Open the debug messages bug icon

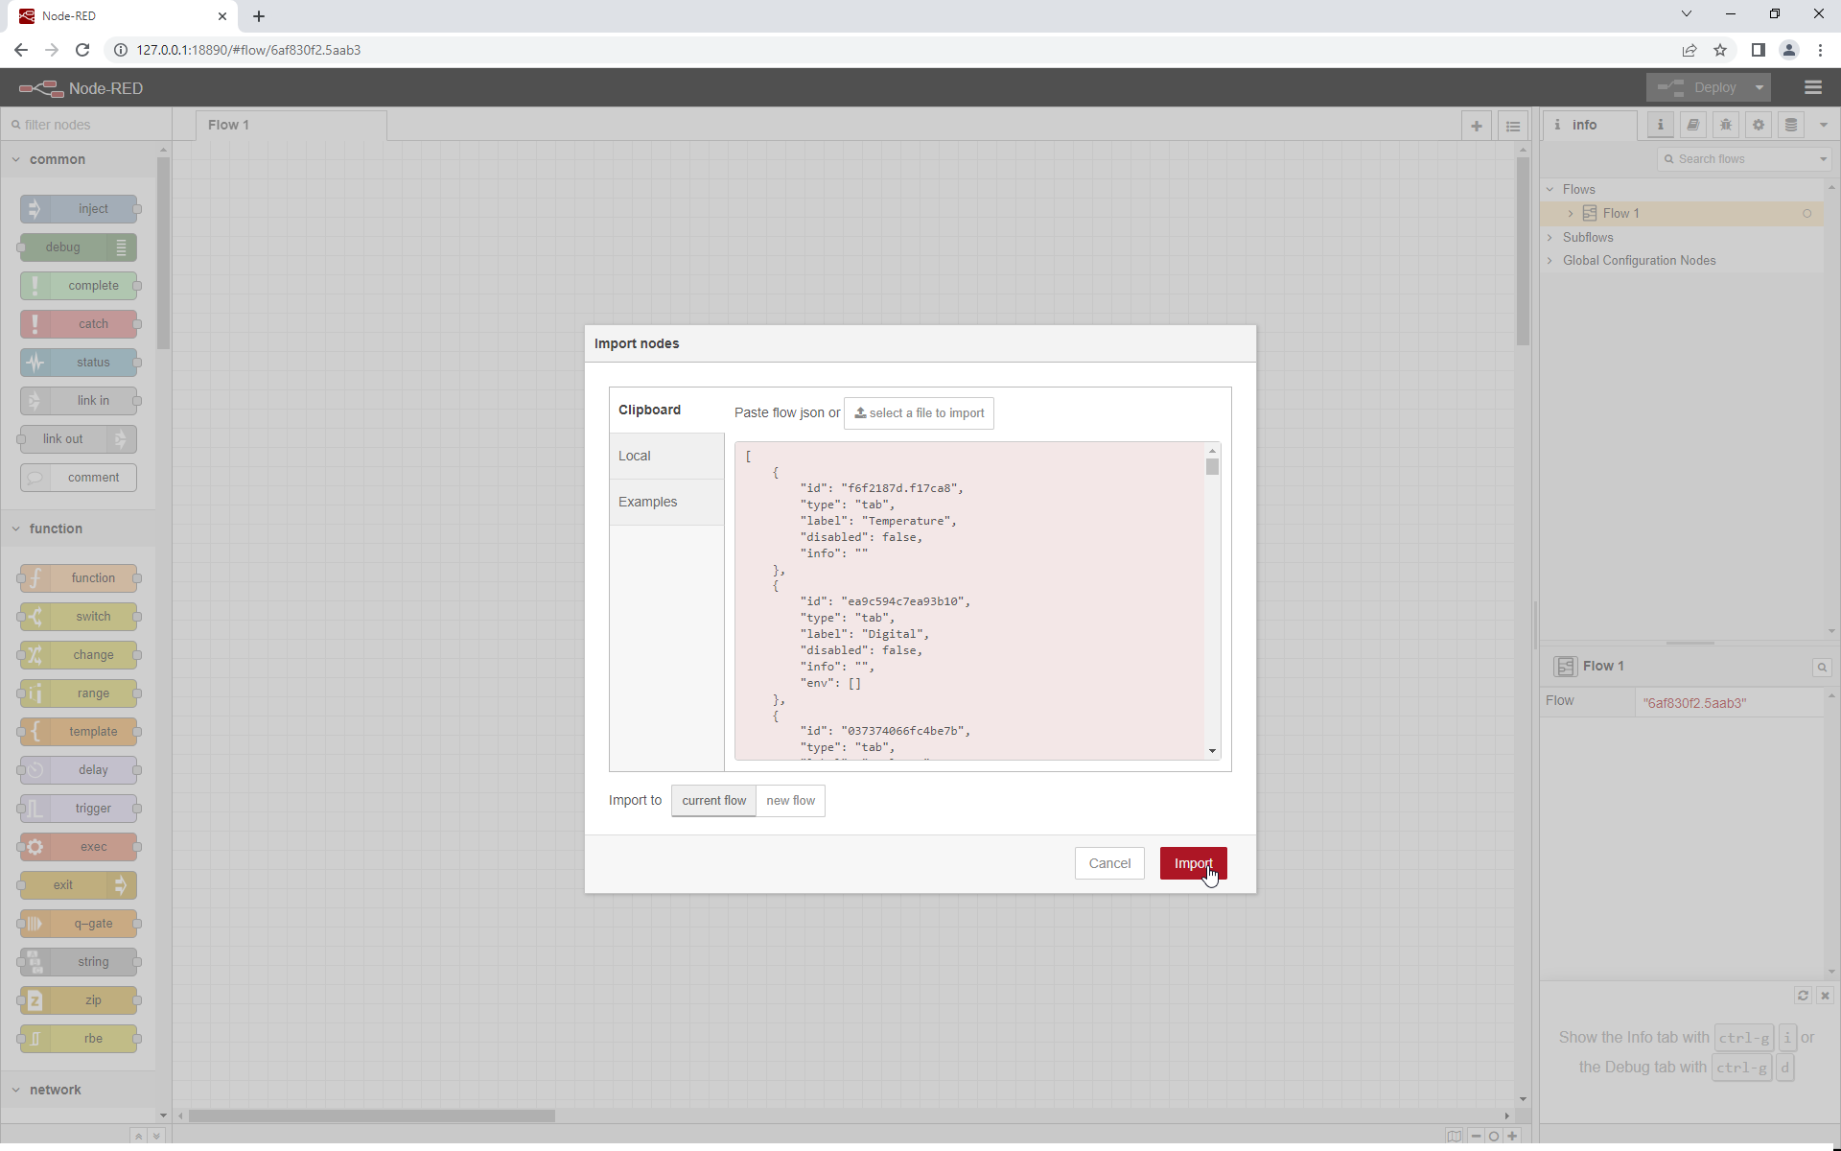[x=1725, y=125]
